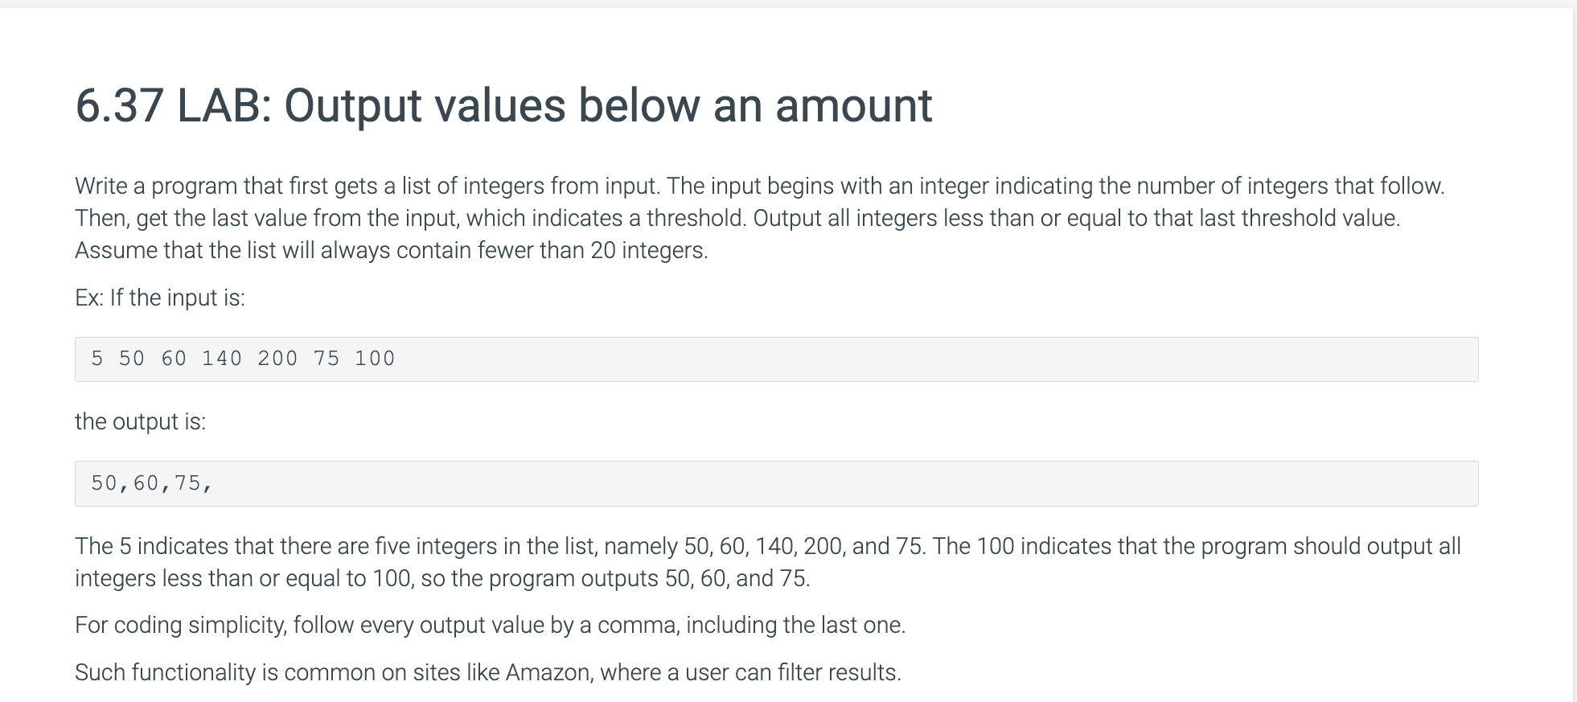Click the "the output is:" label
1577x702 pixels.
pos(140,421)
